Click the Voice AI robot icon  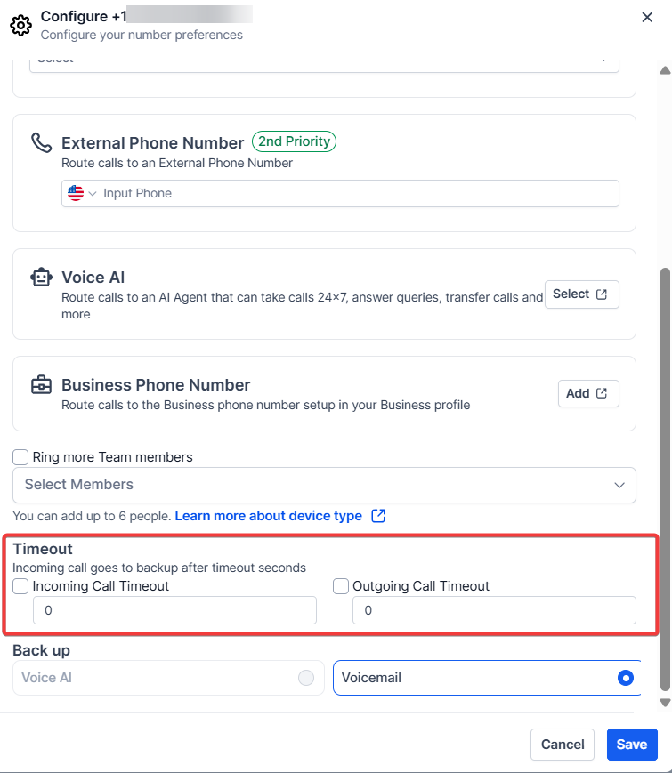pos(41,278)
